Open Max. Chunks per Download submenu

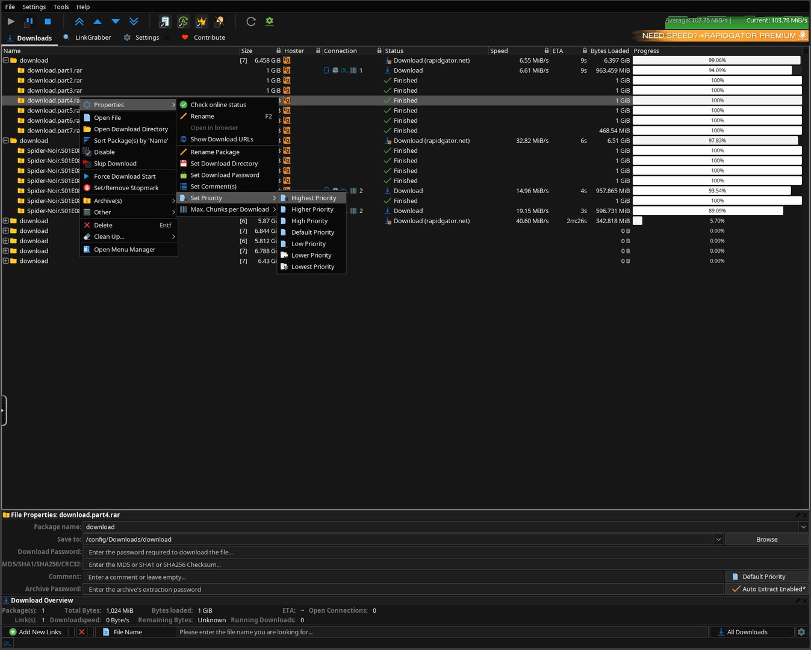(x=228, y=209)
